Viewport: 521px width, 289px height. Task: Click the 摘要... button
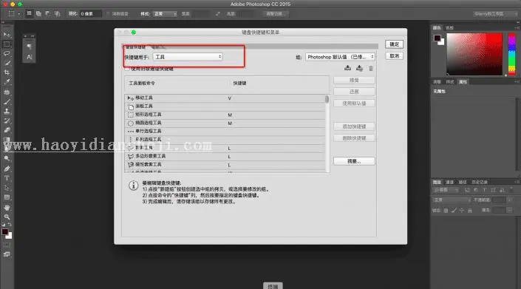coord(354,161)
